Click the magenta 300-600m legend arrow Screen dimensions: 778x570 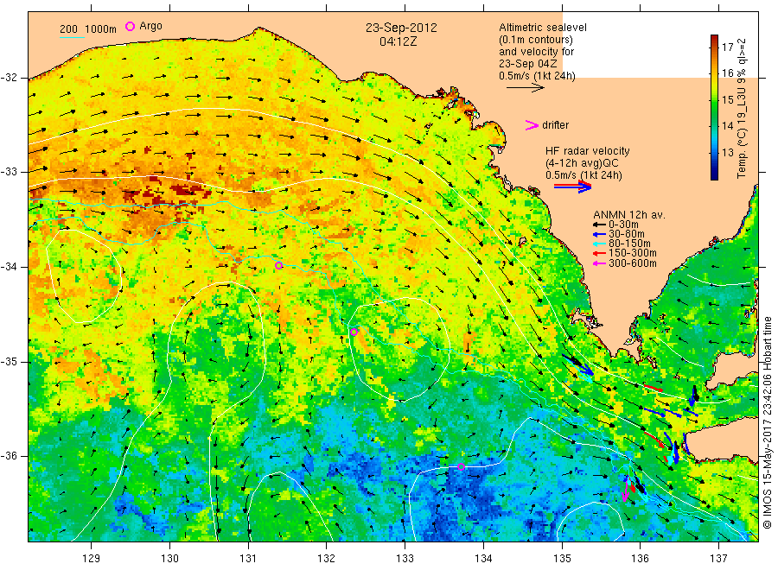pos(599,263)
